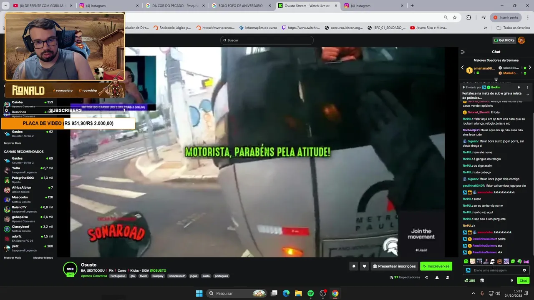Click Inserir senha profile button
The height and width of the screenshot is (300, 534).
coord(506,17)
